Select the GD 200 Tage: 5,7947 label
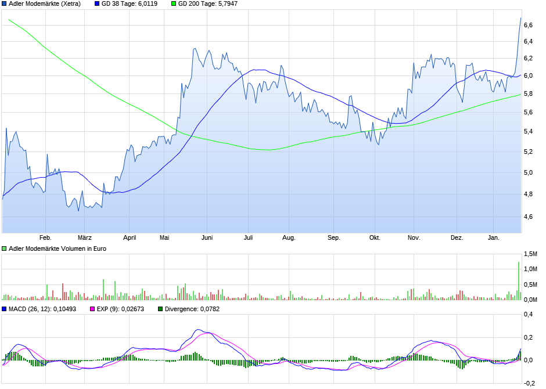Image resolution: width=546 pixels, height=389 pixels. pyautogui.click(x=207, y=3)
